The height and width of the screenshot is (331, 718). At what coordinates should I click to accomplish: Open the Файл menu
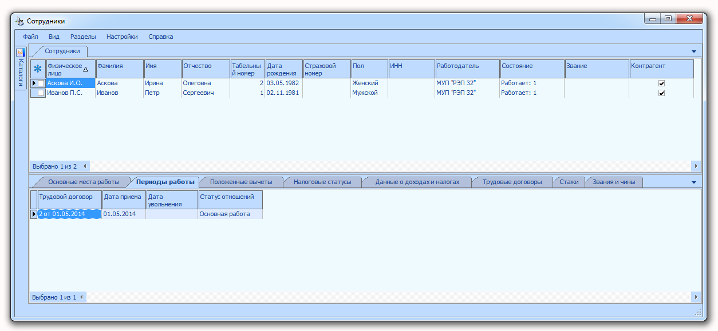pyautogui.click(x=30, y=37)
